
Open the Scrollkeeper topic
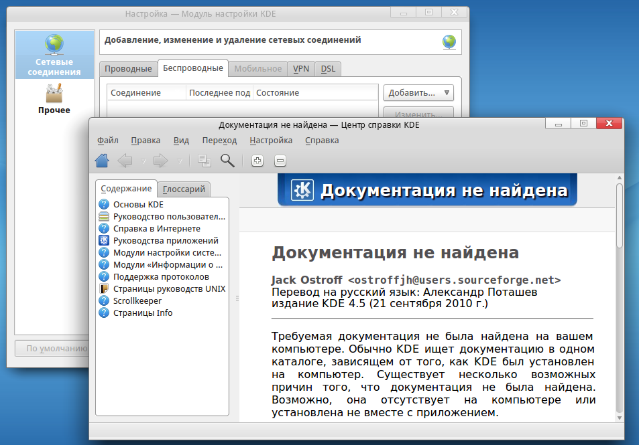[x=137, y=301]
